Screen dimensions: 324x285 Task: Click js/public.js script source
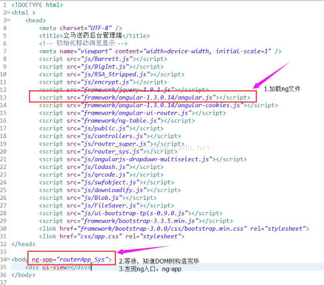click(105, 128)
